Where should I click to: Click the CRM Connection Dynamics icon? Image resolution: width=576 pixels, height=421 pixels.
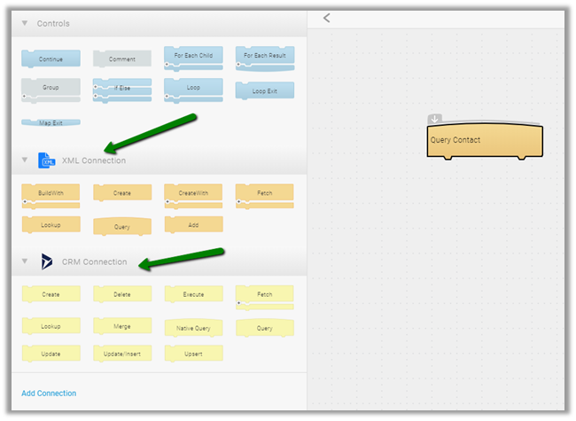47,261
